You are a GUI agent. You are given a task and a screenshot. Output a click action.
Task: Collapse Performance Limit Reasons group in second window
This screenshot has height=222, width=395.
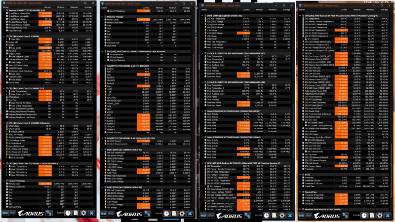point(102,51)
